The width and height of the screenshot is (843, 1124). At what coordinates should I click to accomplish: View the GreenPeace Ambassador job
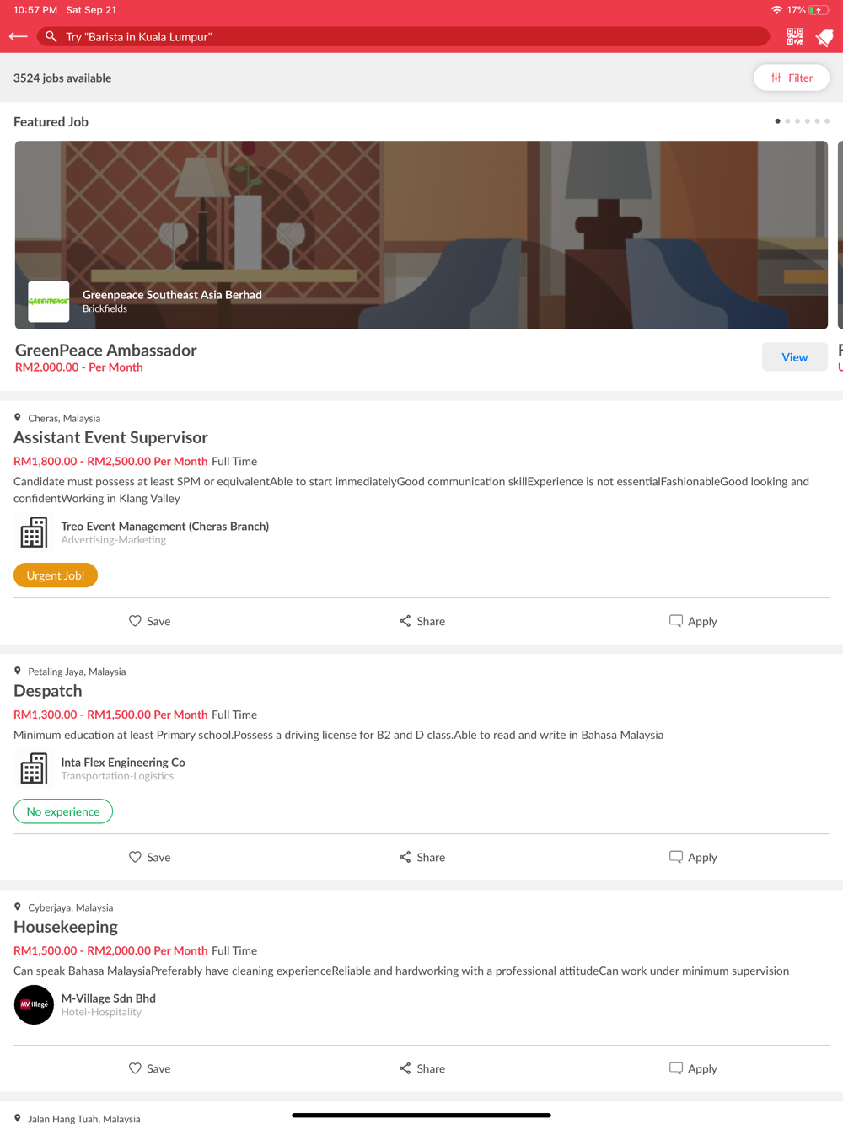point(795,357)
